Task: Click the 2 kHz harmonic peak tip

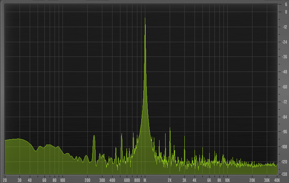Action: 170,128
